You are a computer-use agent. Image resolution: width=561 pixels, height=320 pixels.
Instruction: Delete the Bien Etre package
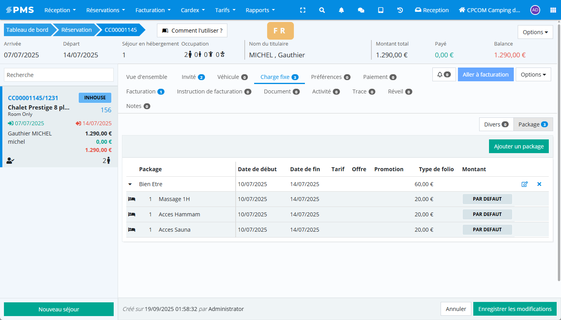(539, 184)
